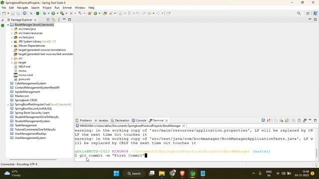Screen dimensions: 319x179
Task: Click the Run External Tools icon
Action: tap(62, 13)
